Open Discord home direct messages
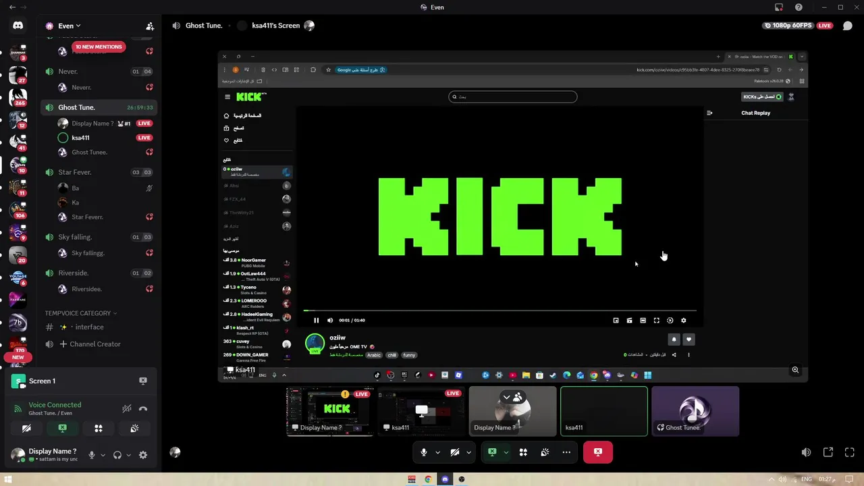Image resolution: width=864 pixels, height=486 pixels. point(18,26)
